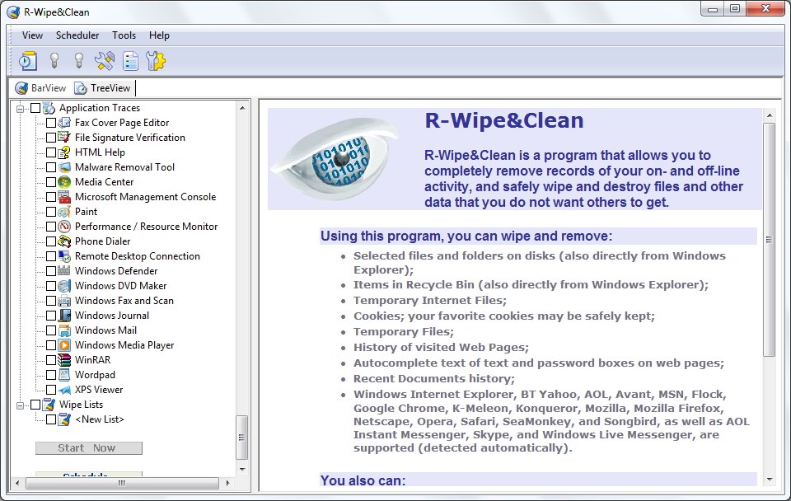This screenshot has width=791, height=501.
Task: Check the Paint checkbox
Action: (x=51, y=212)
